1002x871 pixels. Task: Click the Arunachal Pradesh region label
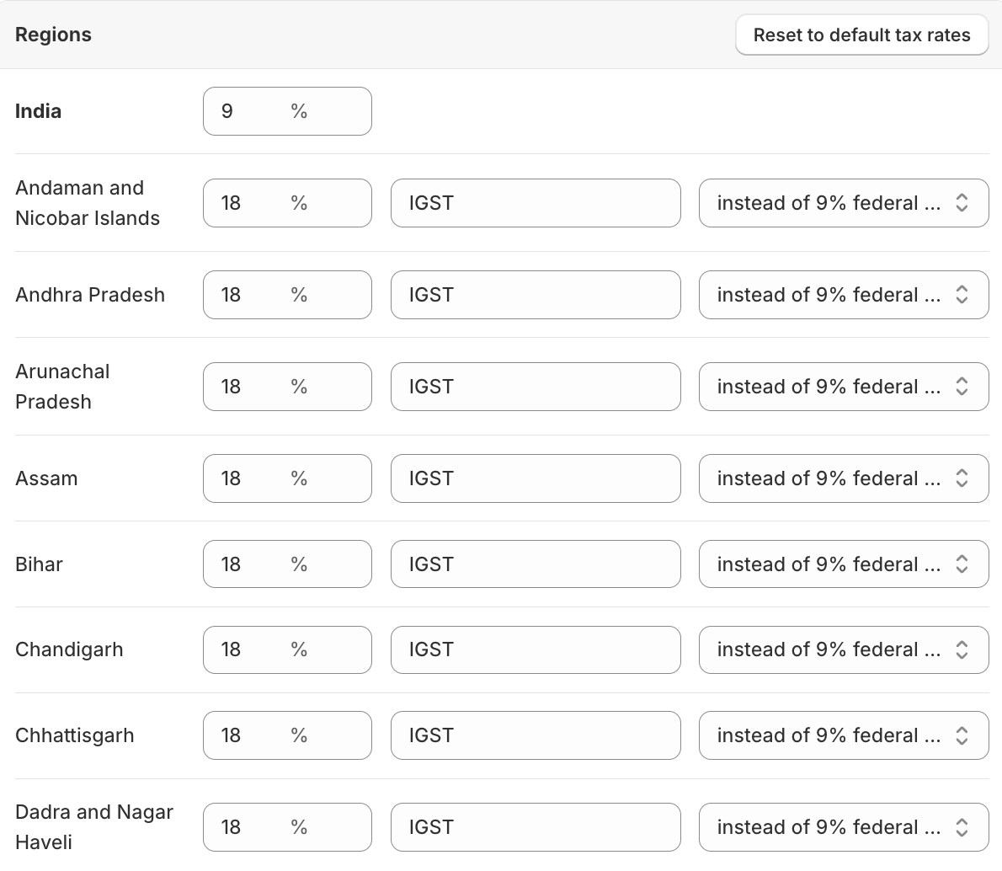point(62,387)
